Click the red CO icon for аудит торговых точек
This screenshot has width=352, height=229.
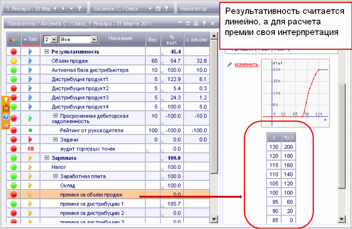coord(30,149)
